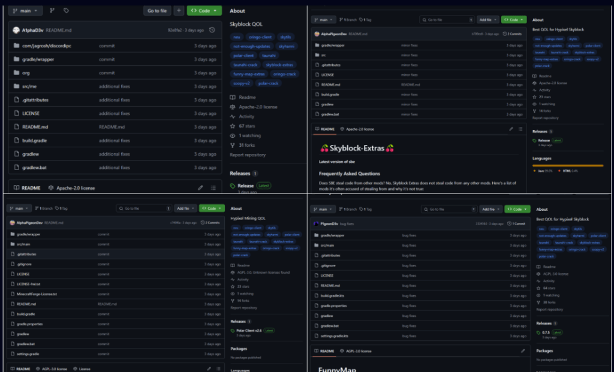Screen dimensions: 614x372
Task: Open green Code dropdown in Skyblock QOL repo
Action: point(204,11)
